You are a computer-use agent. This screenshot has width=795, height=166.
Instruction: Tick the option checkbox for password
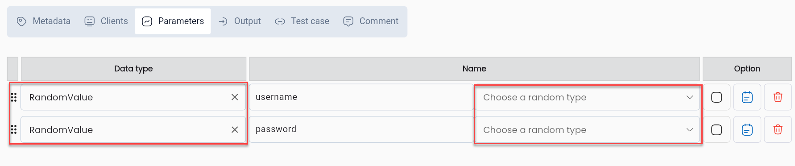pos(716,130)
